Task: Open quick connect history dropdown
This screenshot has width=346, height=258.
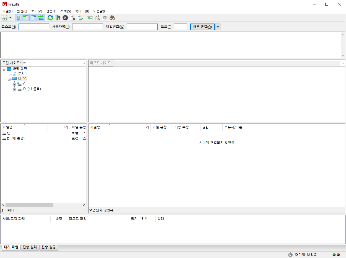Action: point(218,27)
